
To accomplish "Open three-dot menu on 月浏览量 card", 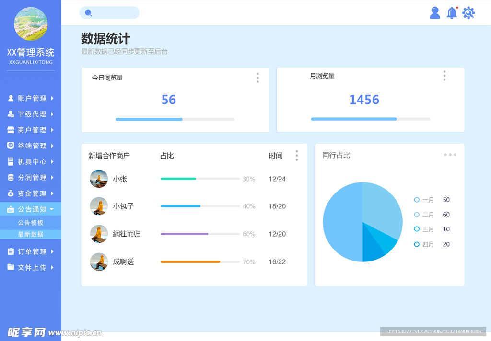I will [444, 76].
